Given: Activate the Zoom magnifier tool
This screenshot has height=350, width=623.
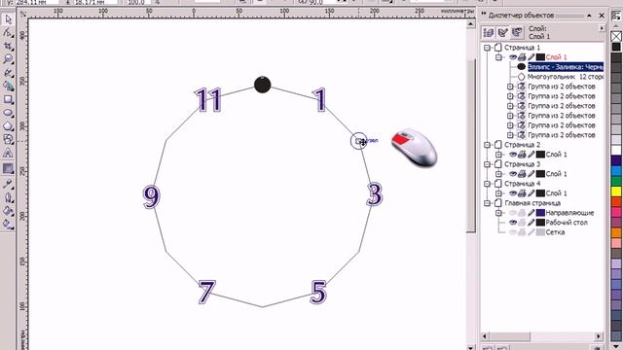Looking at the screenshot, I should pyautogui.click(x=8, y=59).
